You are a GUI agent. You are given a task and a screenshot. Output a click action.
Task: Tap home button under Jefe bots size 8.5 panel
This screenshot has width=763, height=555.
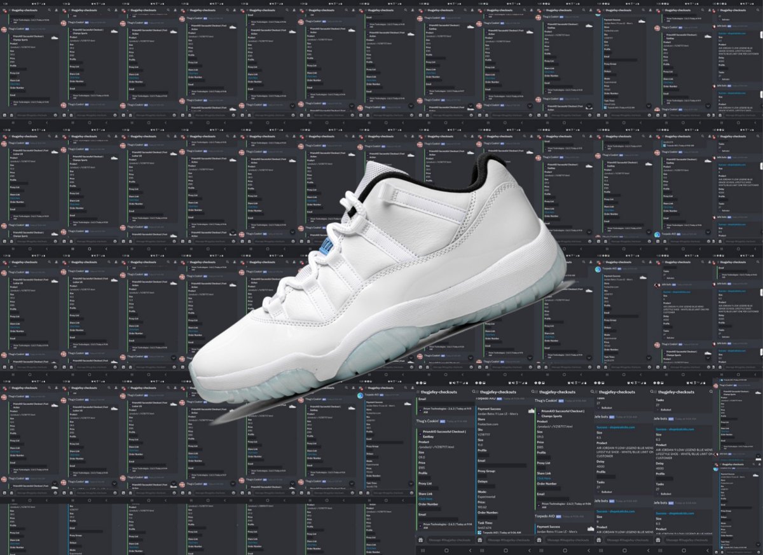(x=624, y=551)
